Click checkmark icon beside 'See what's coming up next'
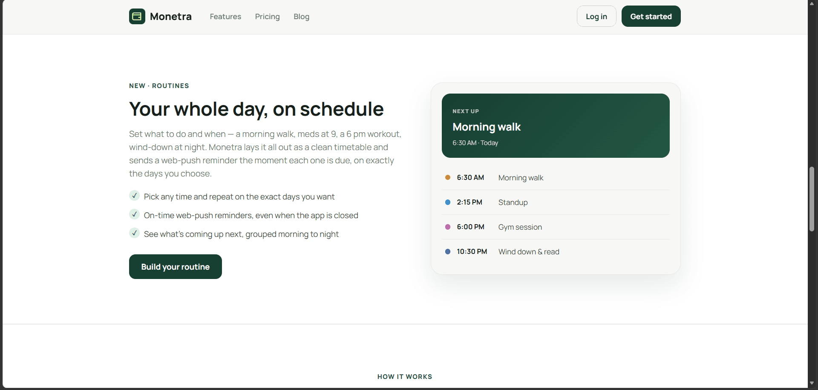This screenshot has width=818, height=390. point(134,233)
